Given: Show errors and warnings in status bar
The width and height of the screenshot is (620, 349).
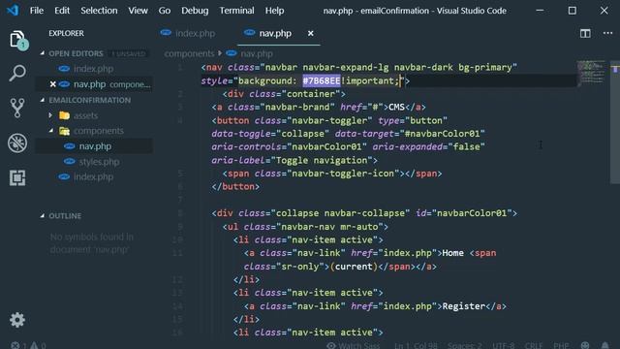Looking at the screenshot, I should coord(28,345).
